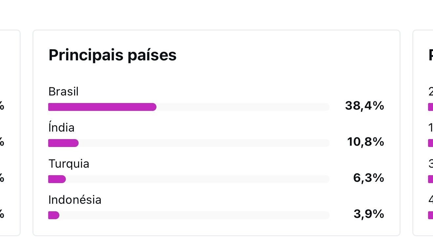The width and height of the screenshot is (433, 250).
Task: Click the empty gray track of Turquia's bar
Action: pyautogui.click(x=197, y=179)
